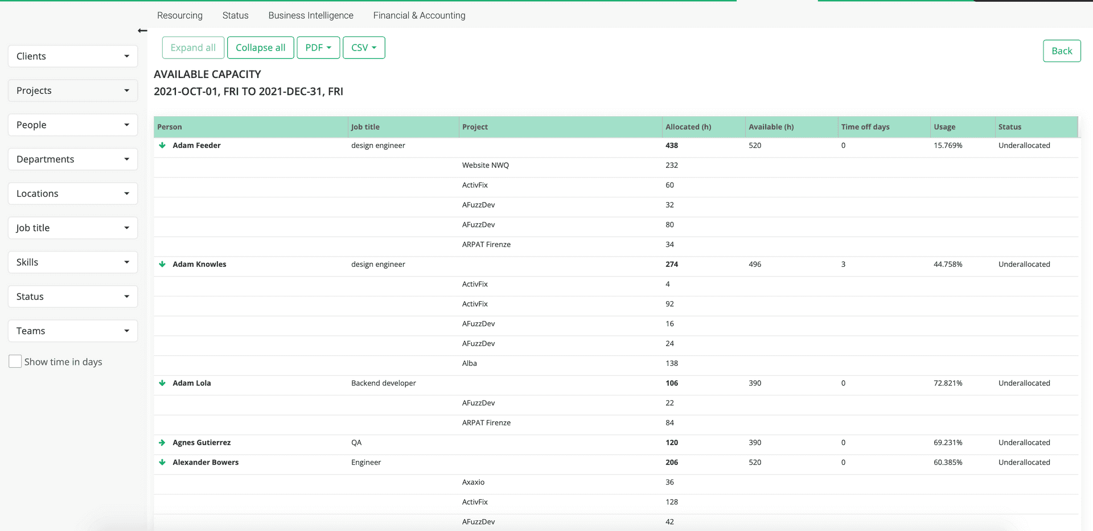
Task: Open the Clients filter dropdown
Action: click(x=73, y=56)
